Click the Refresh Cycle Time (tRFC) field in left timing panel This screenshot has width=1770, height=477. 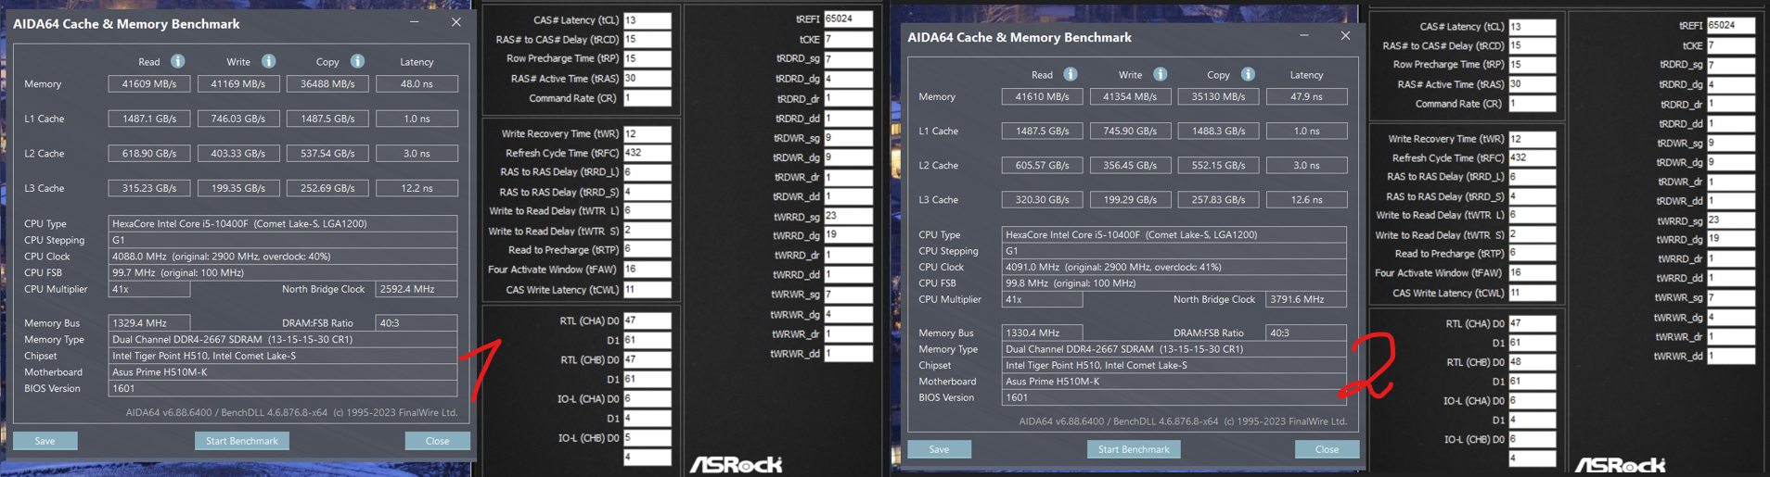pos(648,153)
